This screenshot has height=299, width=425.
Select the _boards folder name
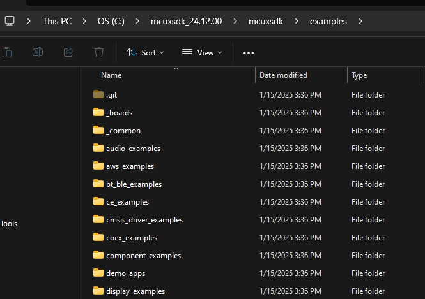click(120, 113)
